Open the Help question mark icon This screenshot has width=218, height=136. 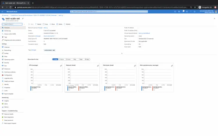coord(191,12)
